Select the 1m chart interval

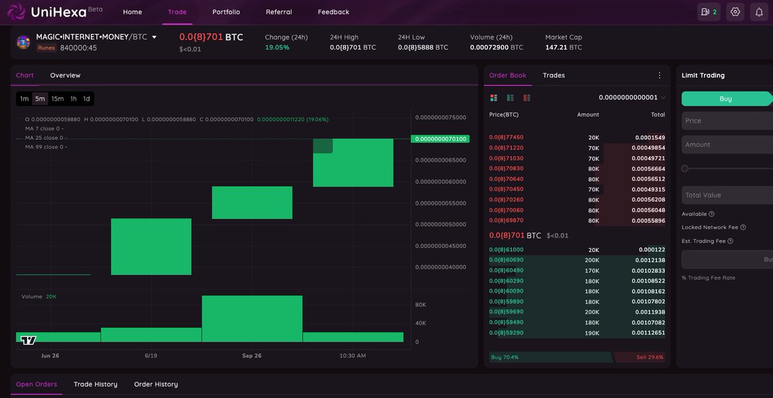24,99
